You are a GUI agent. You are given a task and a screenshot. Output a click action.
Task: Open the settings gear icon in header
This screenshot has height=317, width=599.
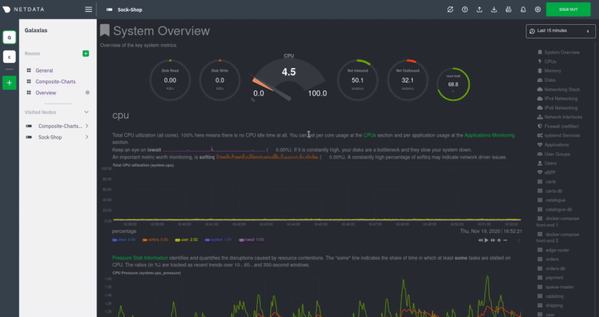(538, 9)
